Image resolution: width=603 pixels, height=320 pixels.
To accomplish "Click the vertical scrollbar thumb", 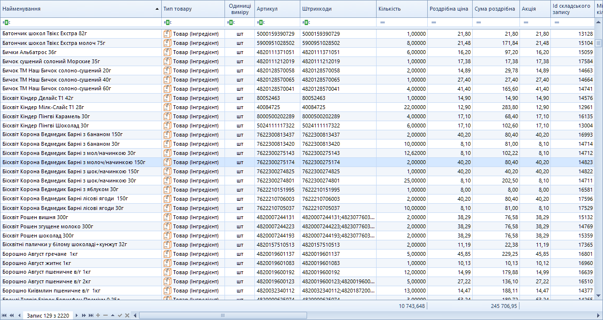I will pos(599,43).
